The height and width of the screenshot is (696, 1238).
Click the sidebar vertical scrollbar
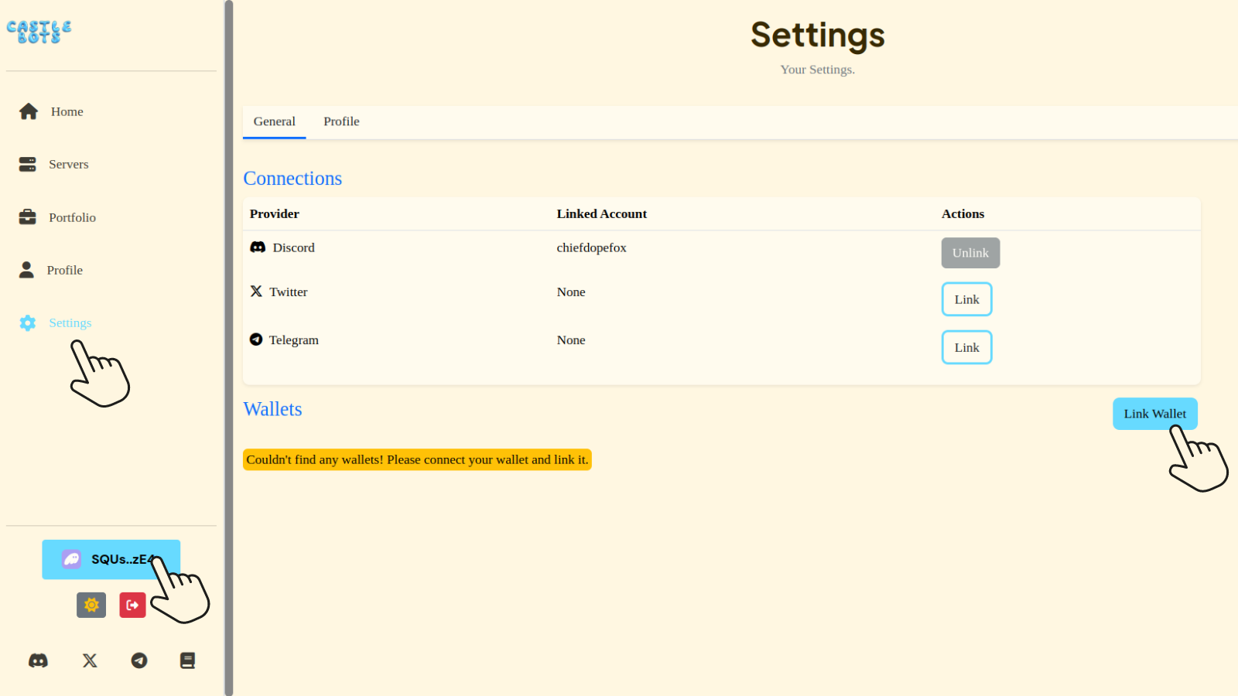click(228, 348)
